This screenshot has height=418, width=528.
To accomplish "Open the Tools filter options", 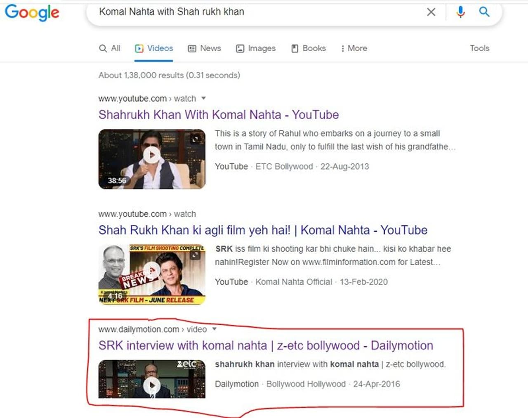I will 479,48.
